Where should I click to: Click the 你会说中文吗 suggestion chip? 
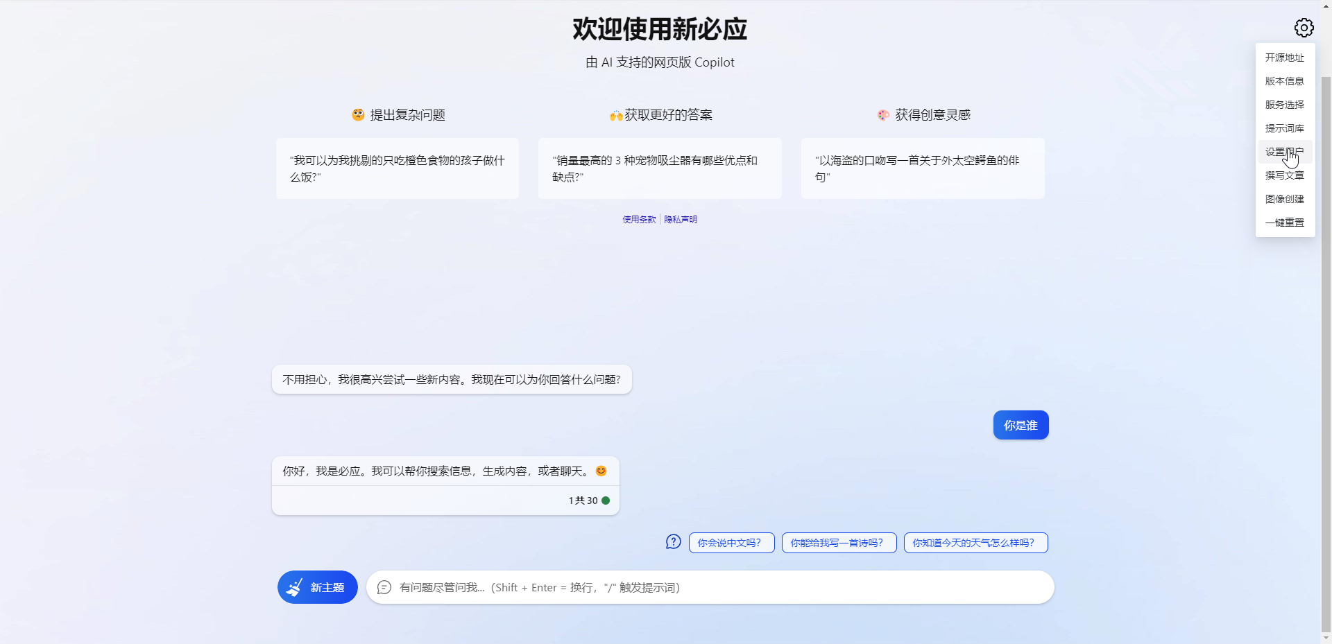[731, 543]
